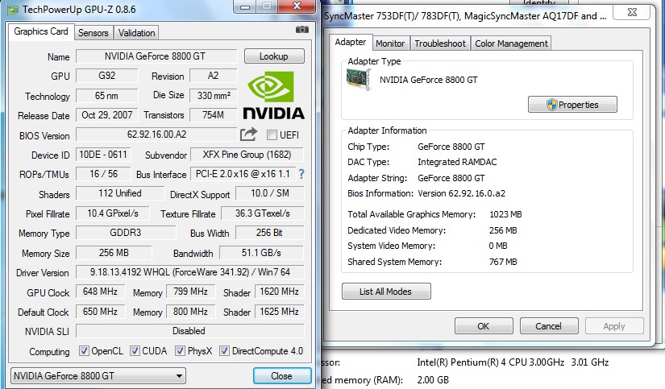Click the Bus Width field 256 Bit

(270, 233)
